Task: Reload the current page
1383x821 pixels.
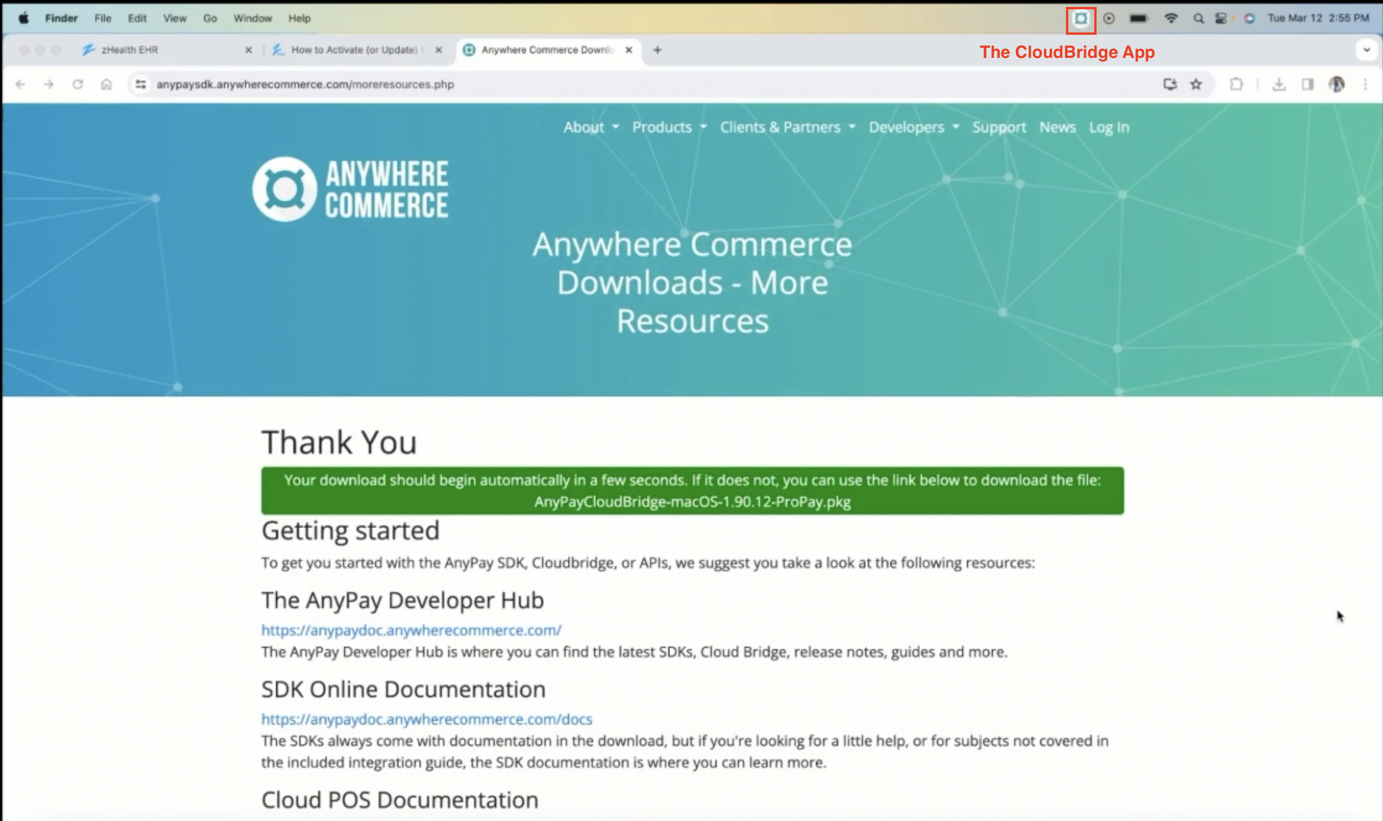Action: tap(77, 84)
